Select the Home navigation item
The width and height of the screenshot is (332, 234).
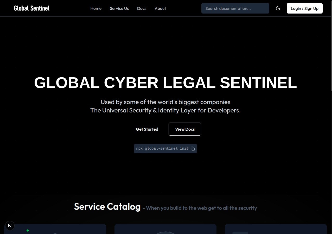click(x=96, y=8)
